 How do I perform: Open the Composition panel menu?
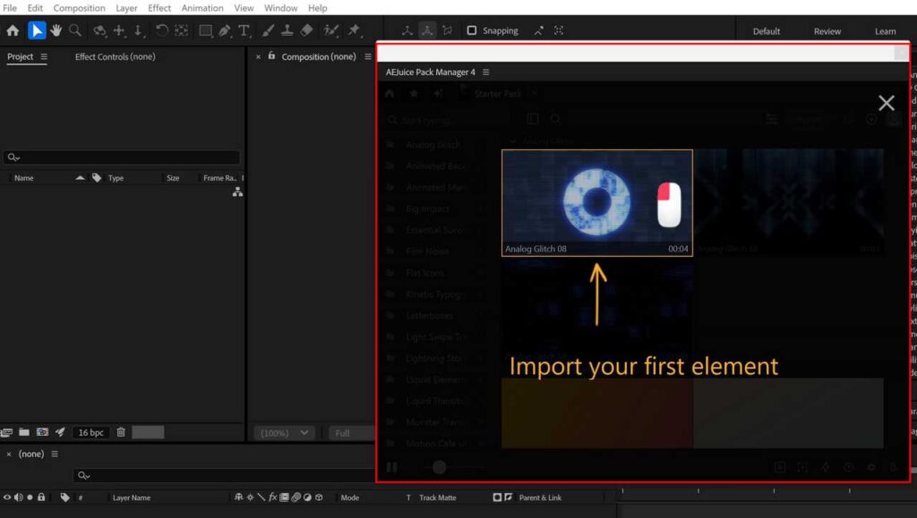coord(368,56)
